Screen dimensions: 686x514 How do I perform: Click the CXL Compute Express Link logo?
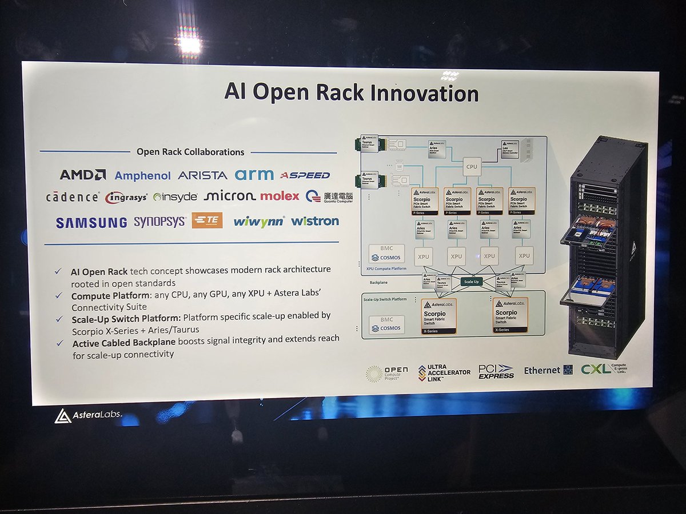[603, 369]
